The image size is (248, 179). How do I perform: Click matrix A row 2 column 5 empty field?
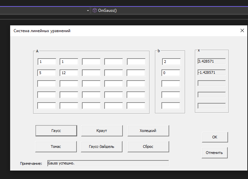pos(136,73)
